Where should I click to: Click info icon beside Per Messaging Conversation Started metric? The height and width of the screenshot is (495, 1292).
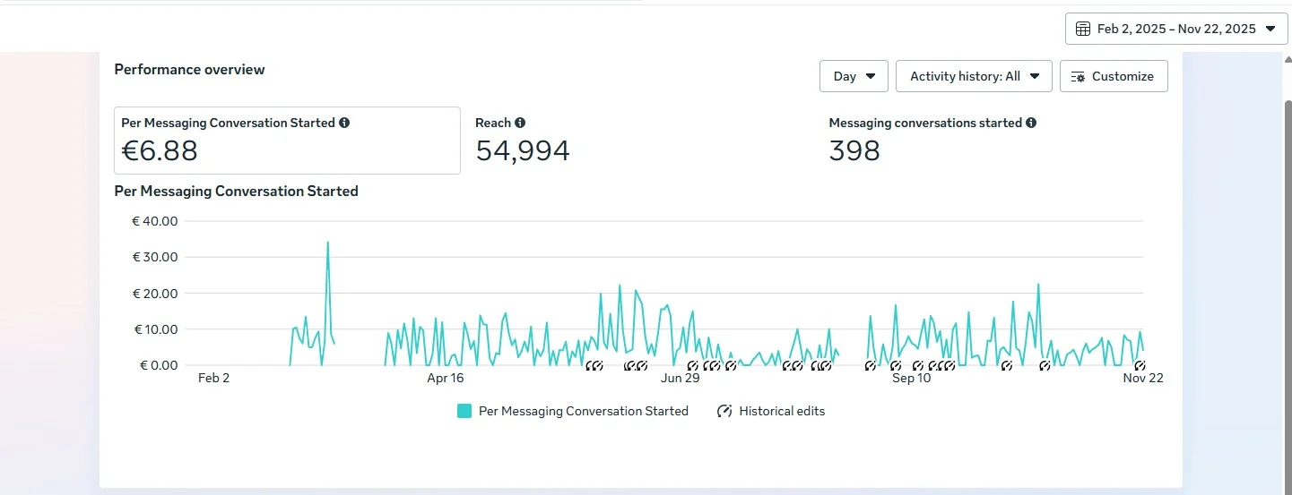point(344,123)
